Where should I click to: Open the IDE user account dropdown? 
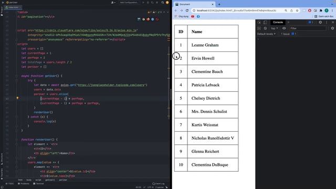click(113, 3)
